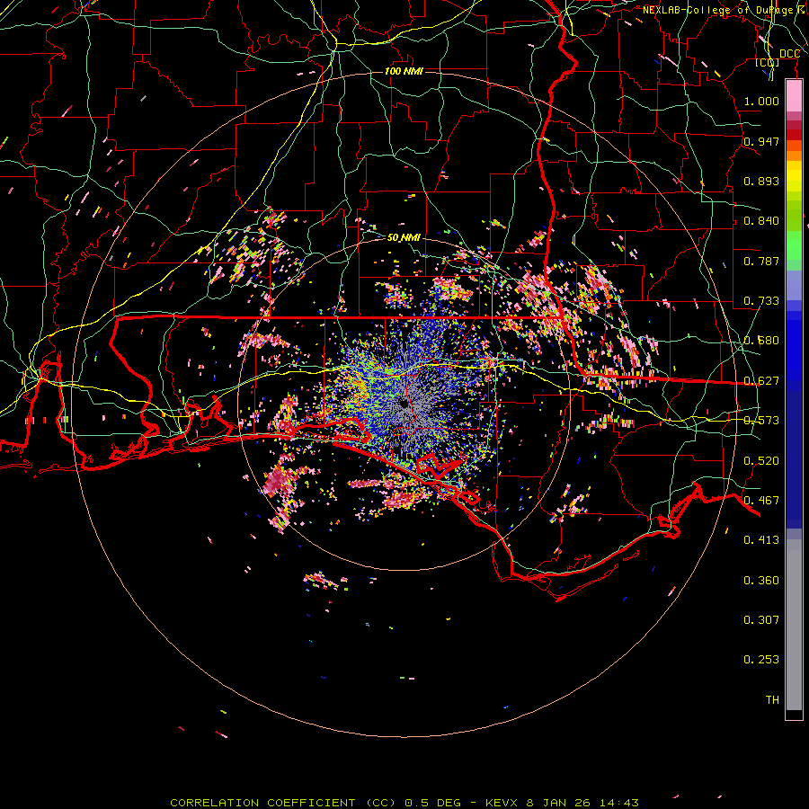Viewport: 809px width, 809px height.
Task: Select the 0.733 legend value
Action: coord(761,301)
